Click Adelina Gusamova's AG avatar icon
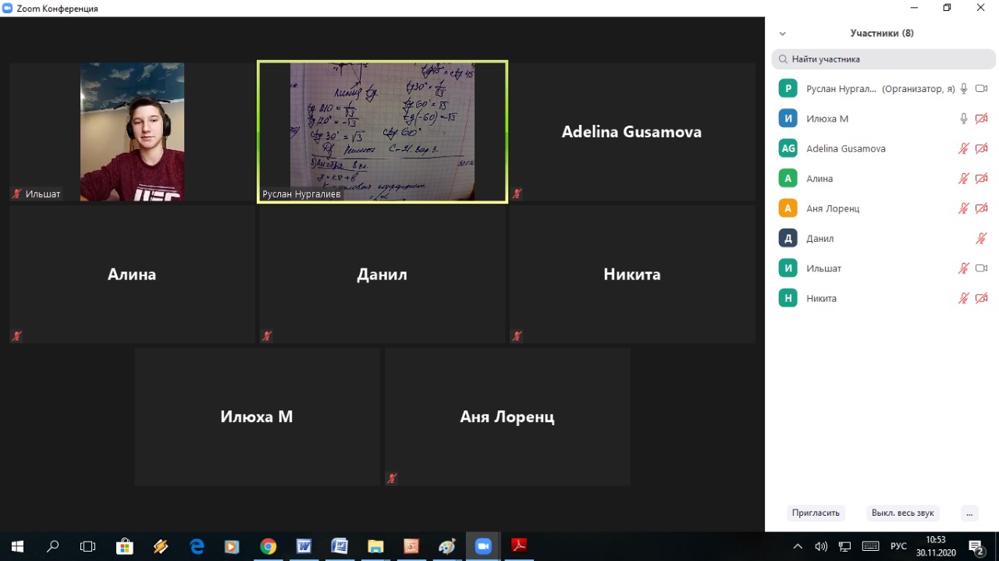 point(788,148)
